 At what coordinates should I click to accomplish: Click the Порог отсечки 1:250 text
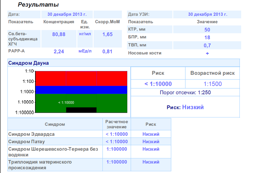[185, 92]
